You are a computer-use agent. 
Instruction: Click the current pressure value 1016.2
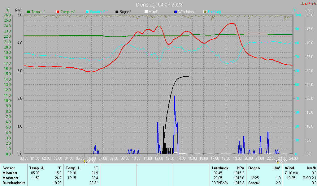tap(239, 183)
